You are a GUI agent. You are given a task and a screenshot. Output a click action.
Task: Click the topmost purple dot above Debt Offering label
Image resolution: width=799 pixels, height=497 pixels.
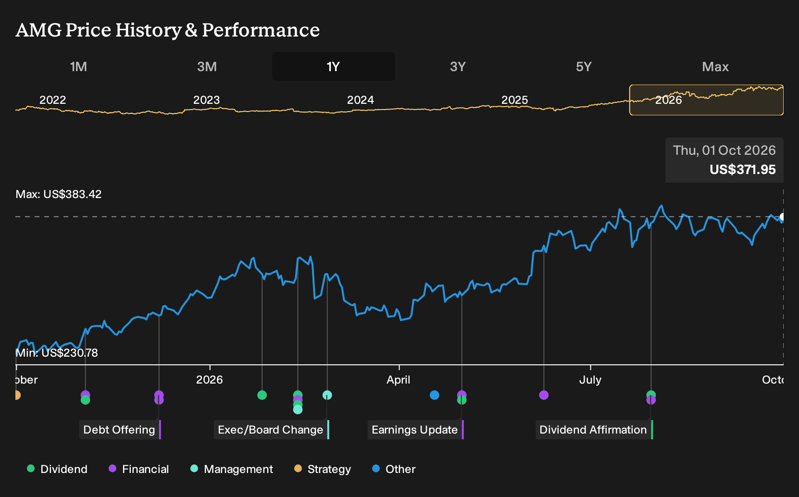[159, 395]
